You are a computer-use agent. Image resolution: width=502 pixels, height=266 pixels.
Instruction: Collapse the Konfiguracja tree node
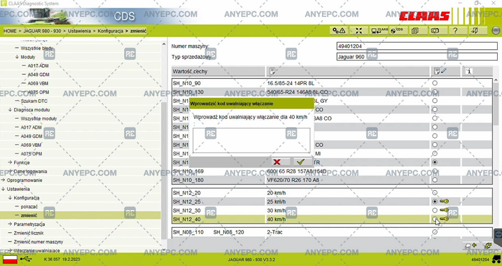pyautogui.click(x=10, y=198)
